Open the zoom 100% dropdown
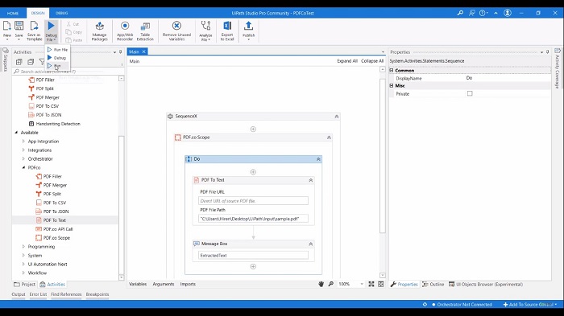The width and height of the screenshot is (564, 316). pos(362,284)
